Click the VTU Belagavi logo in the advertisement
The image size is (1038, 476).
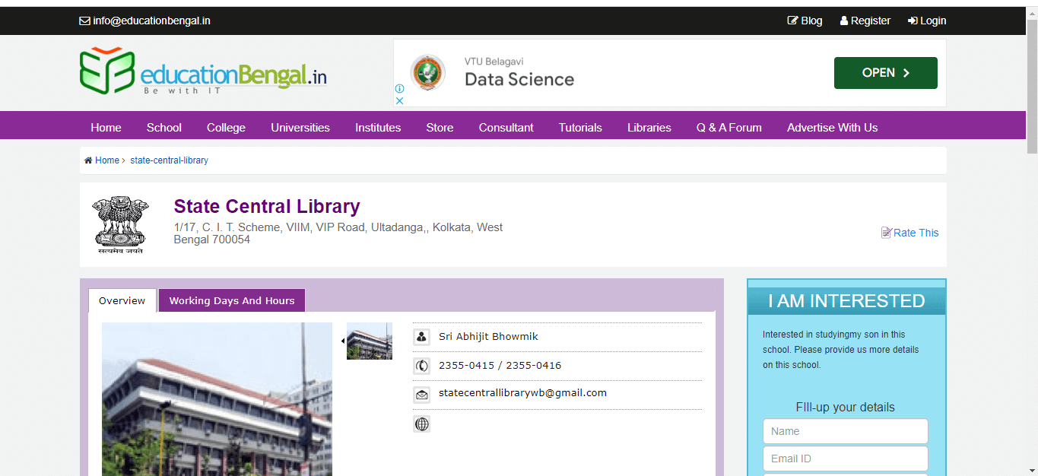point(427,72)
